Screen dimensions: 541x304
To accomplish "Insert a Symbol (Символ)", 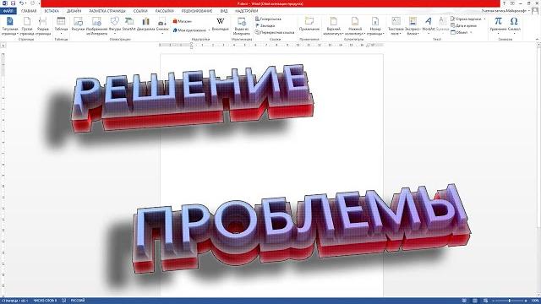I will point(514,25).
